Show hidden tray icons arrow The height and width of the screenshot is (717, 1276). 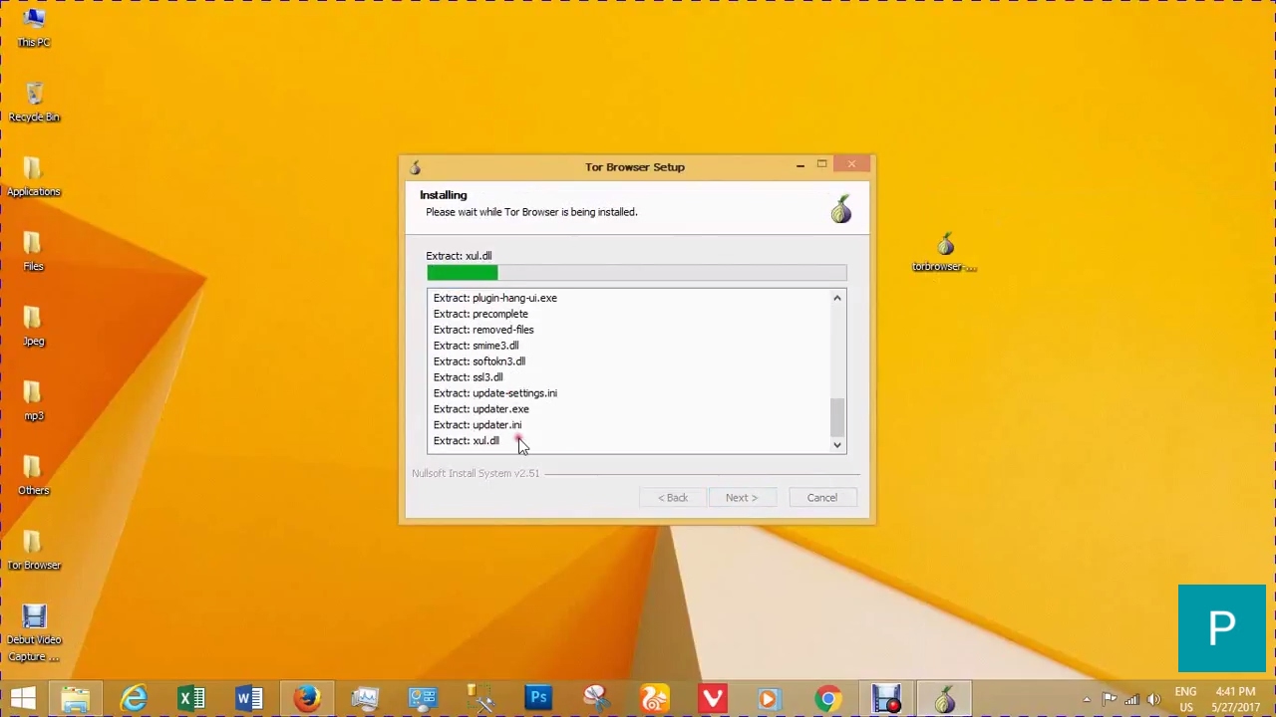click(1087, 699)
